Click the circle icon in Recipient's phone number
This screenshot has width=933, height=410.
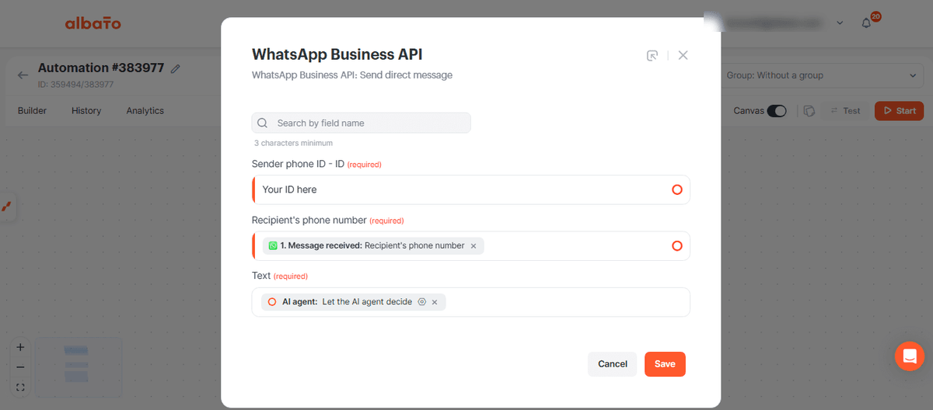(676, 245)
